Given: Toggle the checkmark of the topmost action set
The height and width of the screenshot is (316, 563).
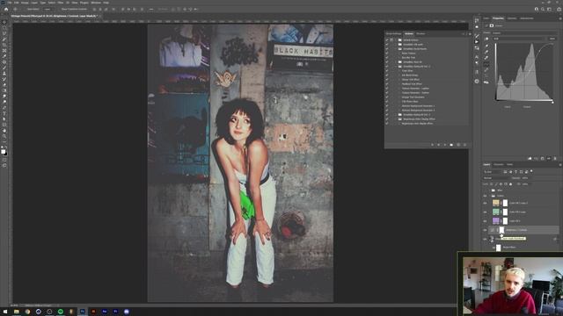Looking at the screenshot, I should [387, 39].
